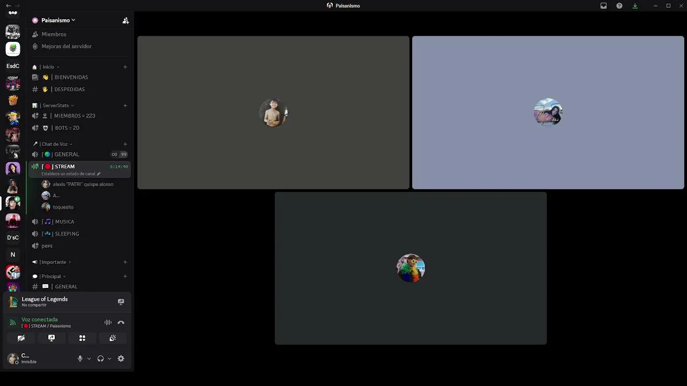
Task: Click the League of Legends activity entry
Action: coord(45,301)
